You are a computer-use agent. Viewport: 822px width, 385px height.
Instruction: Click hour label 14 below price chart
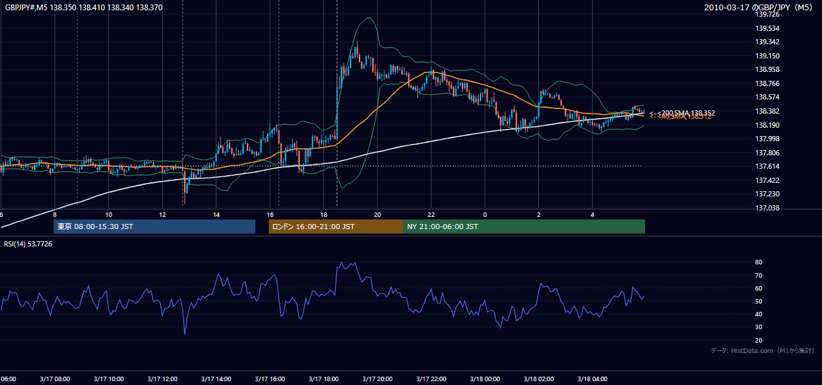click(216, 214)
